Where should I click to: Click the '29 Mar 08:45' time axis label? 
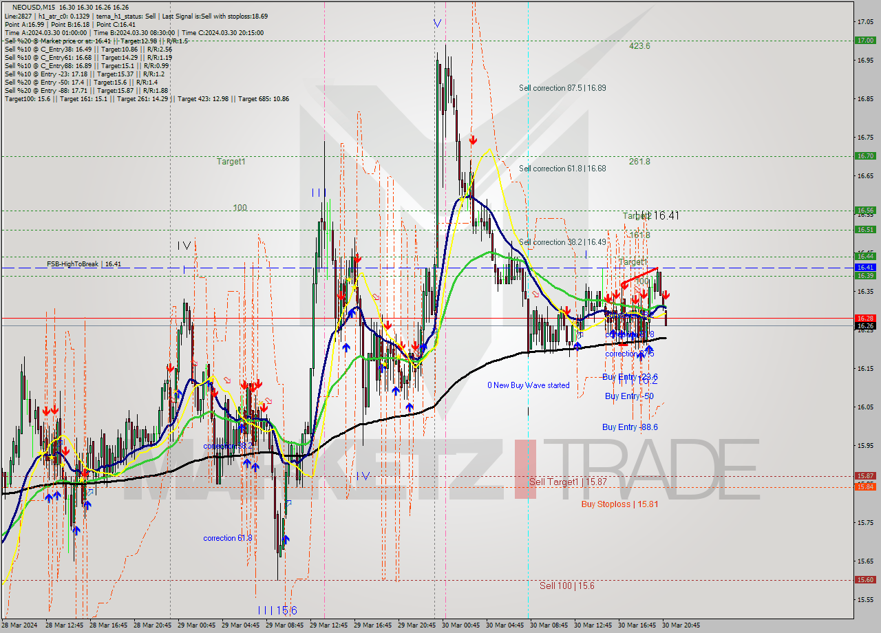click(x=285, y=625)
